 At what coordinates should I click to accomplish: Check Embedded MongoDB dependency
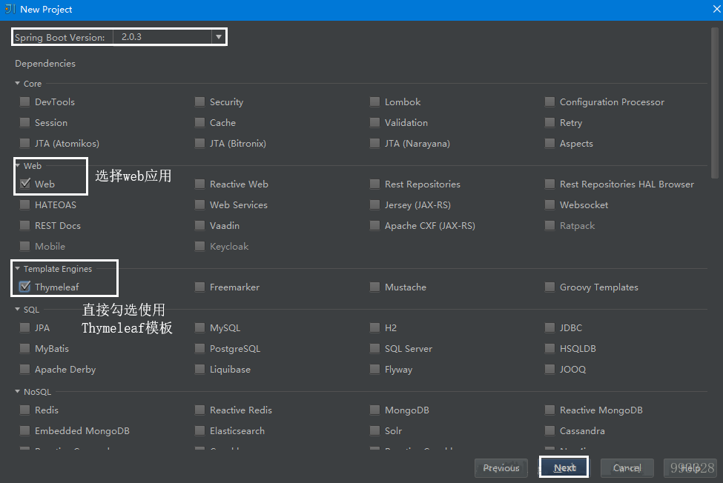(25, 430)
